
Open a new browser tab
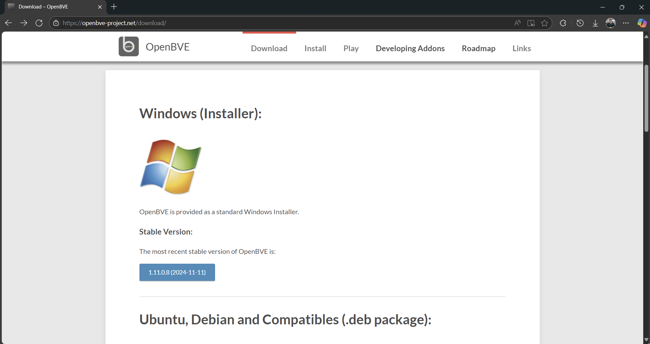(114, 7)
